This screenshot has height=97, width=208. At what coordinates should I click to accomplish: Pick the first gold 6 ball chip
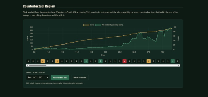pos(43,61)
